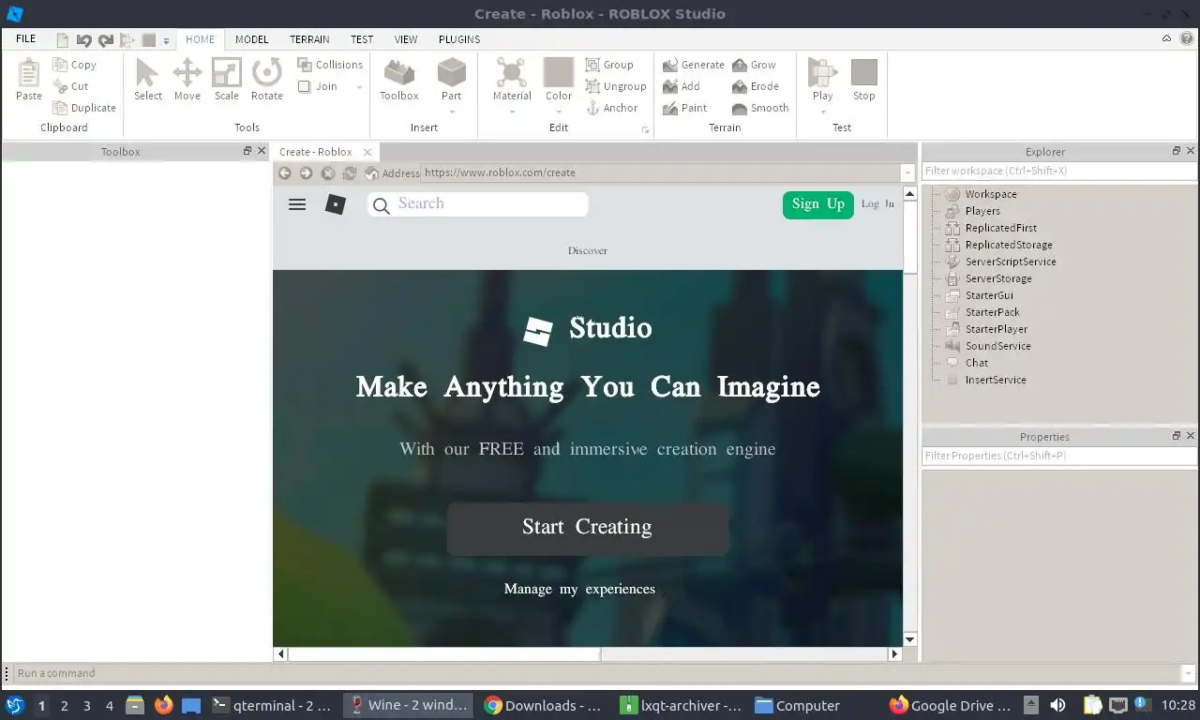
Task: Switch to the VIEW ribbon tab
Action: [x=406, y=39]
